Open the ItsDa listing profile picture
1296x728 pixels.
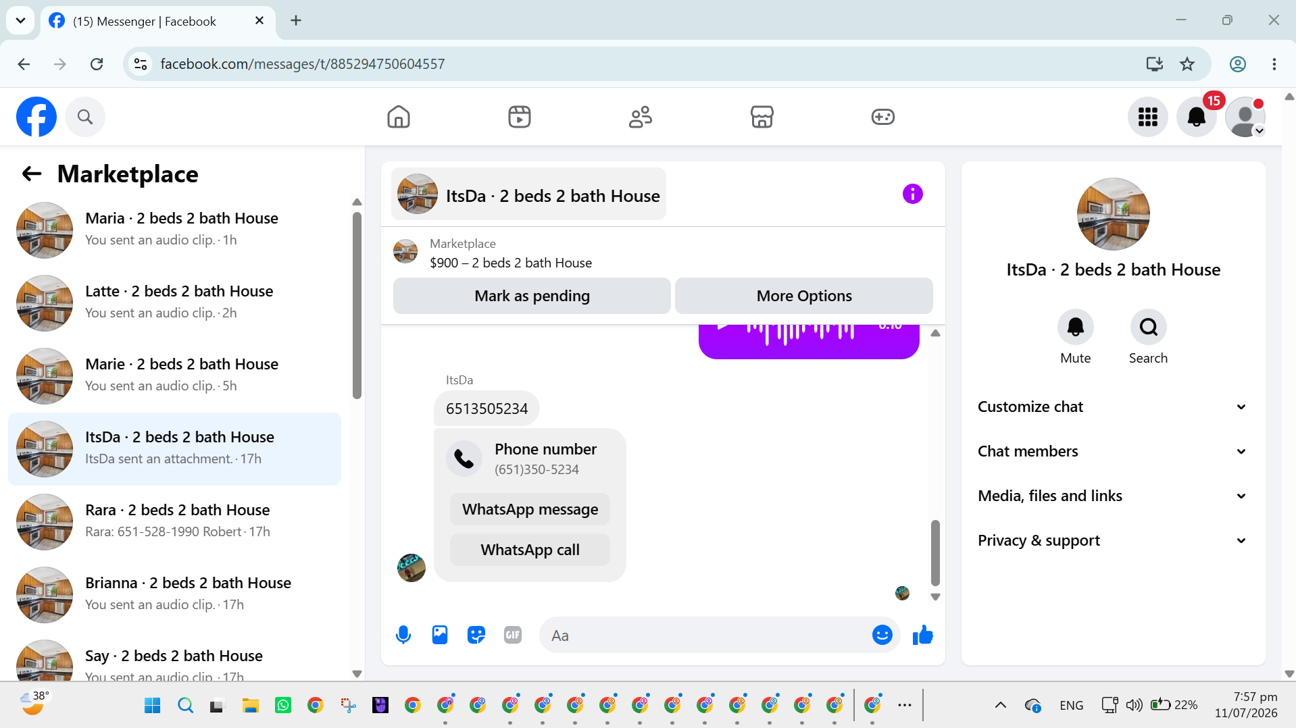click(1114, 214)
